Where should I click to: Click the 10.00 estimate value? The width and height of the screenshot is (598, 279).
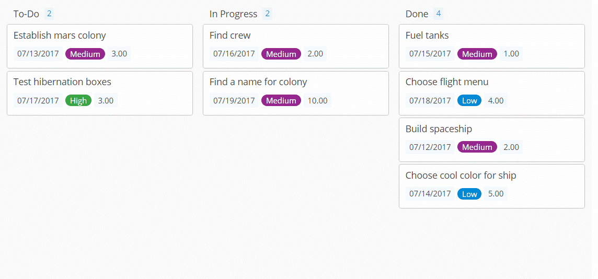(317, 101)
